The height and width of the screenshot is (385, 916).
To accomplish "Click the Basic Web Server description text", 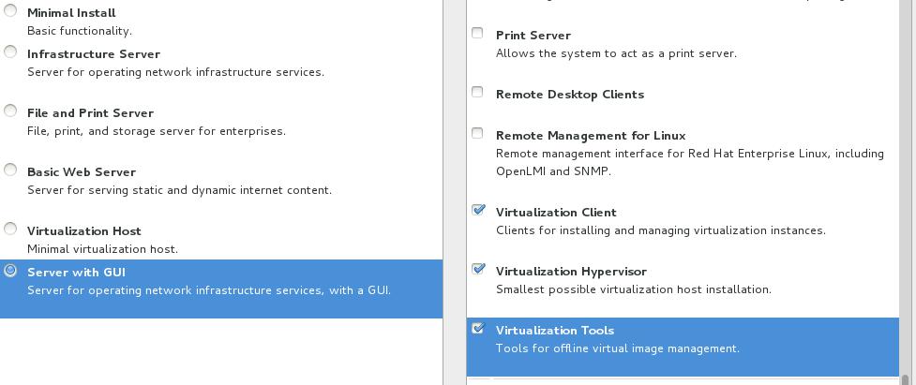I will 179,190.
